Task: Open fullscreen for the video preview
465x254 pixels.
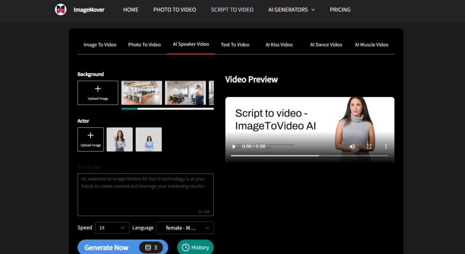Action: (369, 146)
